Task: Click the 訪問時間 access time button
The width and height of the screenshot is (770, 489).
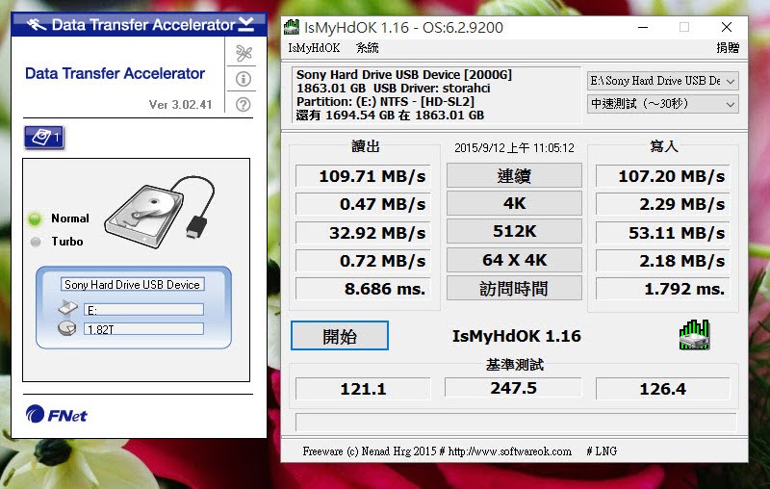Action: 514,288
